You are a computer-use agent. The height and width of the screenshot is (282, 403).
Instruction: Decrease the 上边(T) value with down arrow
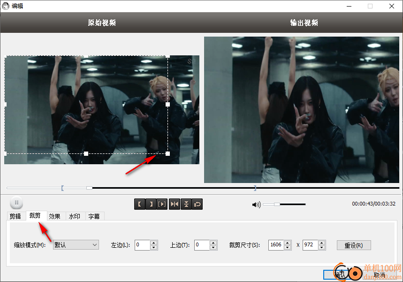(x=213, y=247)
